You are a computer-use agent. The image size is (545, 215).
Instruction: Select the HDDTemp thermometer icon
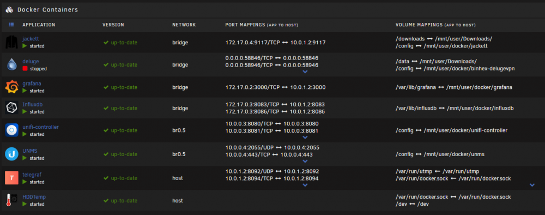[x=11, y=200]
